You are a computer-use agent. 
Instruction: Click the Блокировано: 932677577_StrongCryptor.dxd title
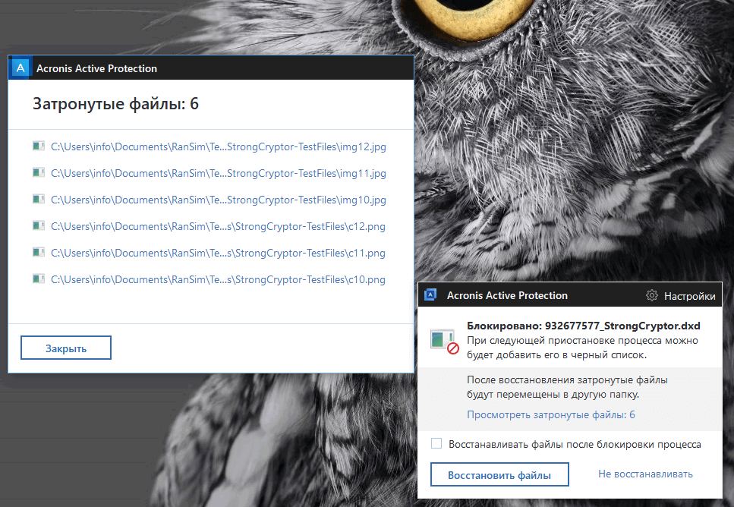[x=583, y=326]
